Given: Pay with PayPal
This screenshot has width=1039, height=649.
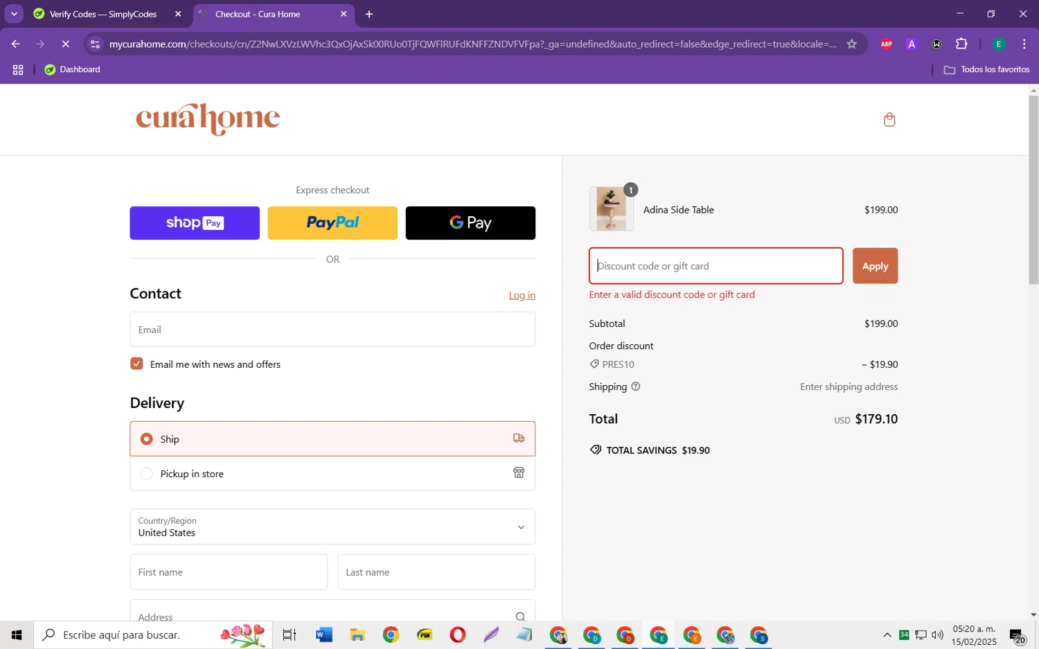Looking at the screenshot, I should (x=332, y=223).
